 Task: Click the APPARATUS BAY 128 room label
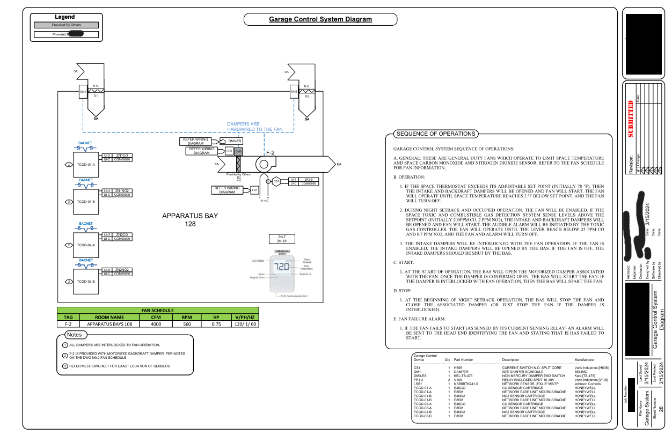[x=191, y=220]
